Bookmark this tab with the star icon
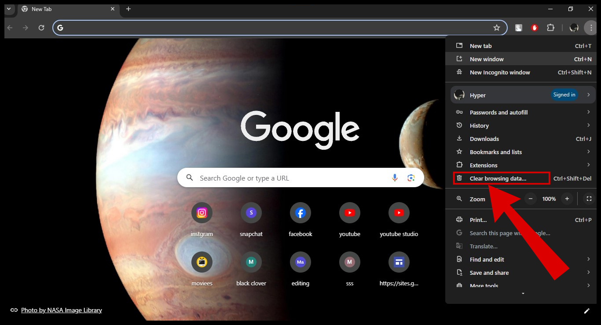601x325 pixels. (x=497, y=28)
